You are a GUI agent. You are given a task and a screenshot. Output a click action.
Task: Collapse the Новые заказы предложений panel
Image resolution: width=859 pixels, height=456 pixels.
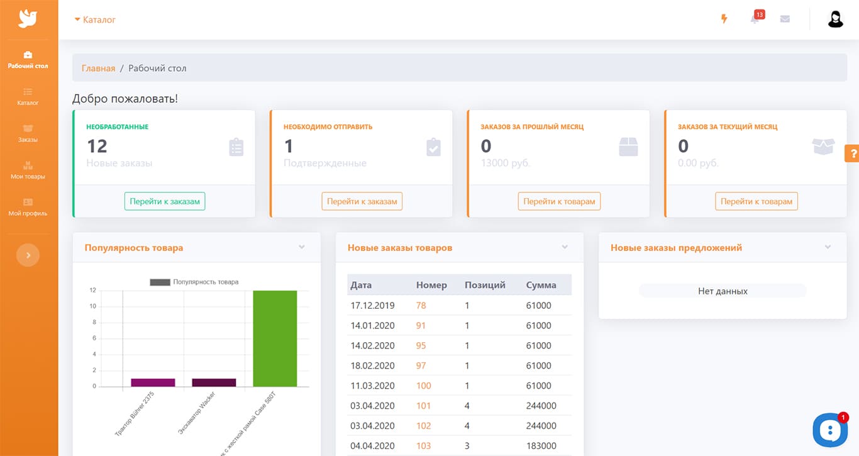(x=828, y=247)
